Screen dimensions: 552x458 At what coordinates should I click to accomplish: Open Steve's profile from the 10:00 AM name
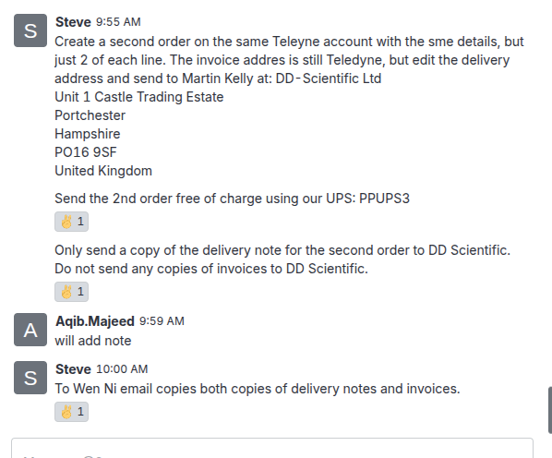click(x=73, y=369)
